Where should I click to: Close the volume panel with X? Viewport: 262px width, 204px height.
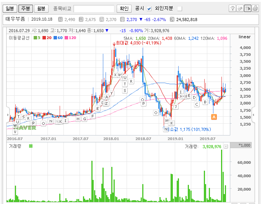pyautogui.click(x=226, y=147)
